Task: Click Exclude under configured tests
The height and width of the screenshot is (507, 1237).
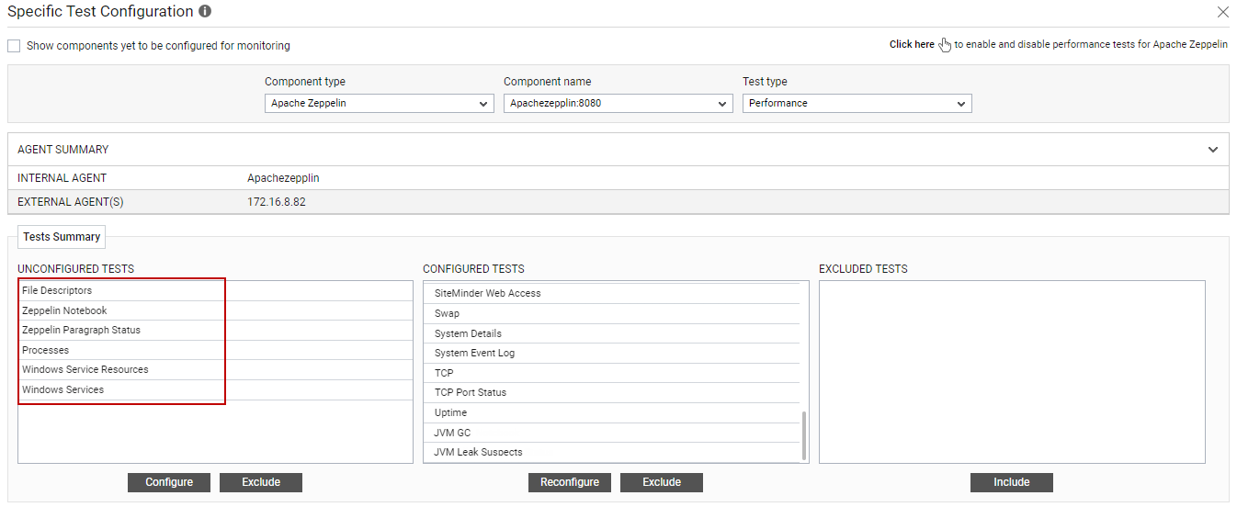Action: [662, 482]
